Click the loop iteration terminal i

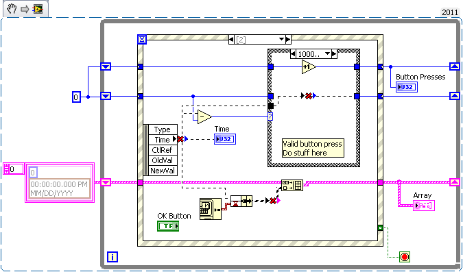[112, 257]
